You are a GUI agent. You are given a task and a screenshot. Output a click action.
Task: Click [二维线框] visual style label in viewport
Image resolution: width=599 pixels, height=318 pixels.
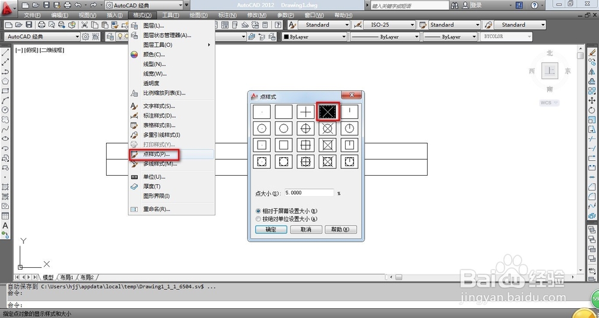point(52,50)
